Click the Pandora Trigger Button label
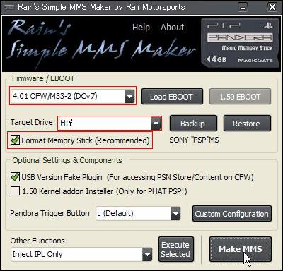This screenshot has width=283, height=271. 50,213
